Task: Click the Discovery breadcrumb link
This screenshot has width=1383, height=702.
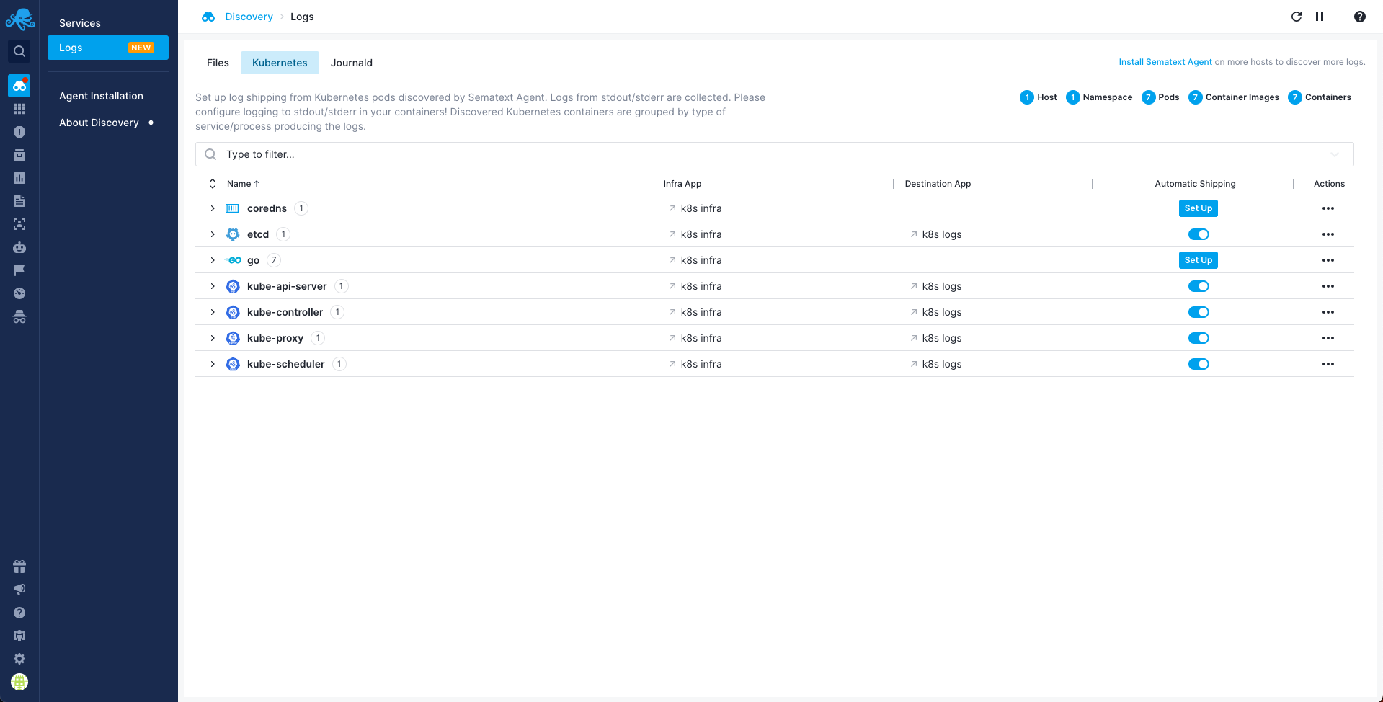Action: coord(249,17)
